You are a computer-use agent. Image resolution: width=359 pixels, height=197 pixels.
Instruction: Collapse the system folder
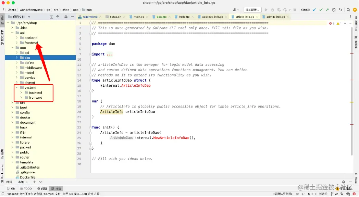[17, 87]
